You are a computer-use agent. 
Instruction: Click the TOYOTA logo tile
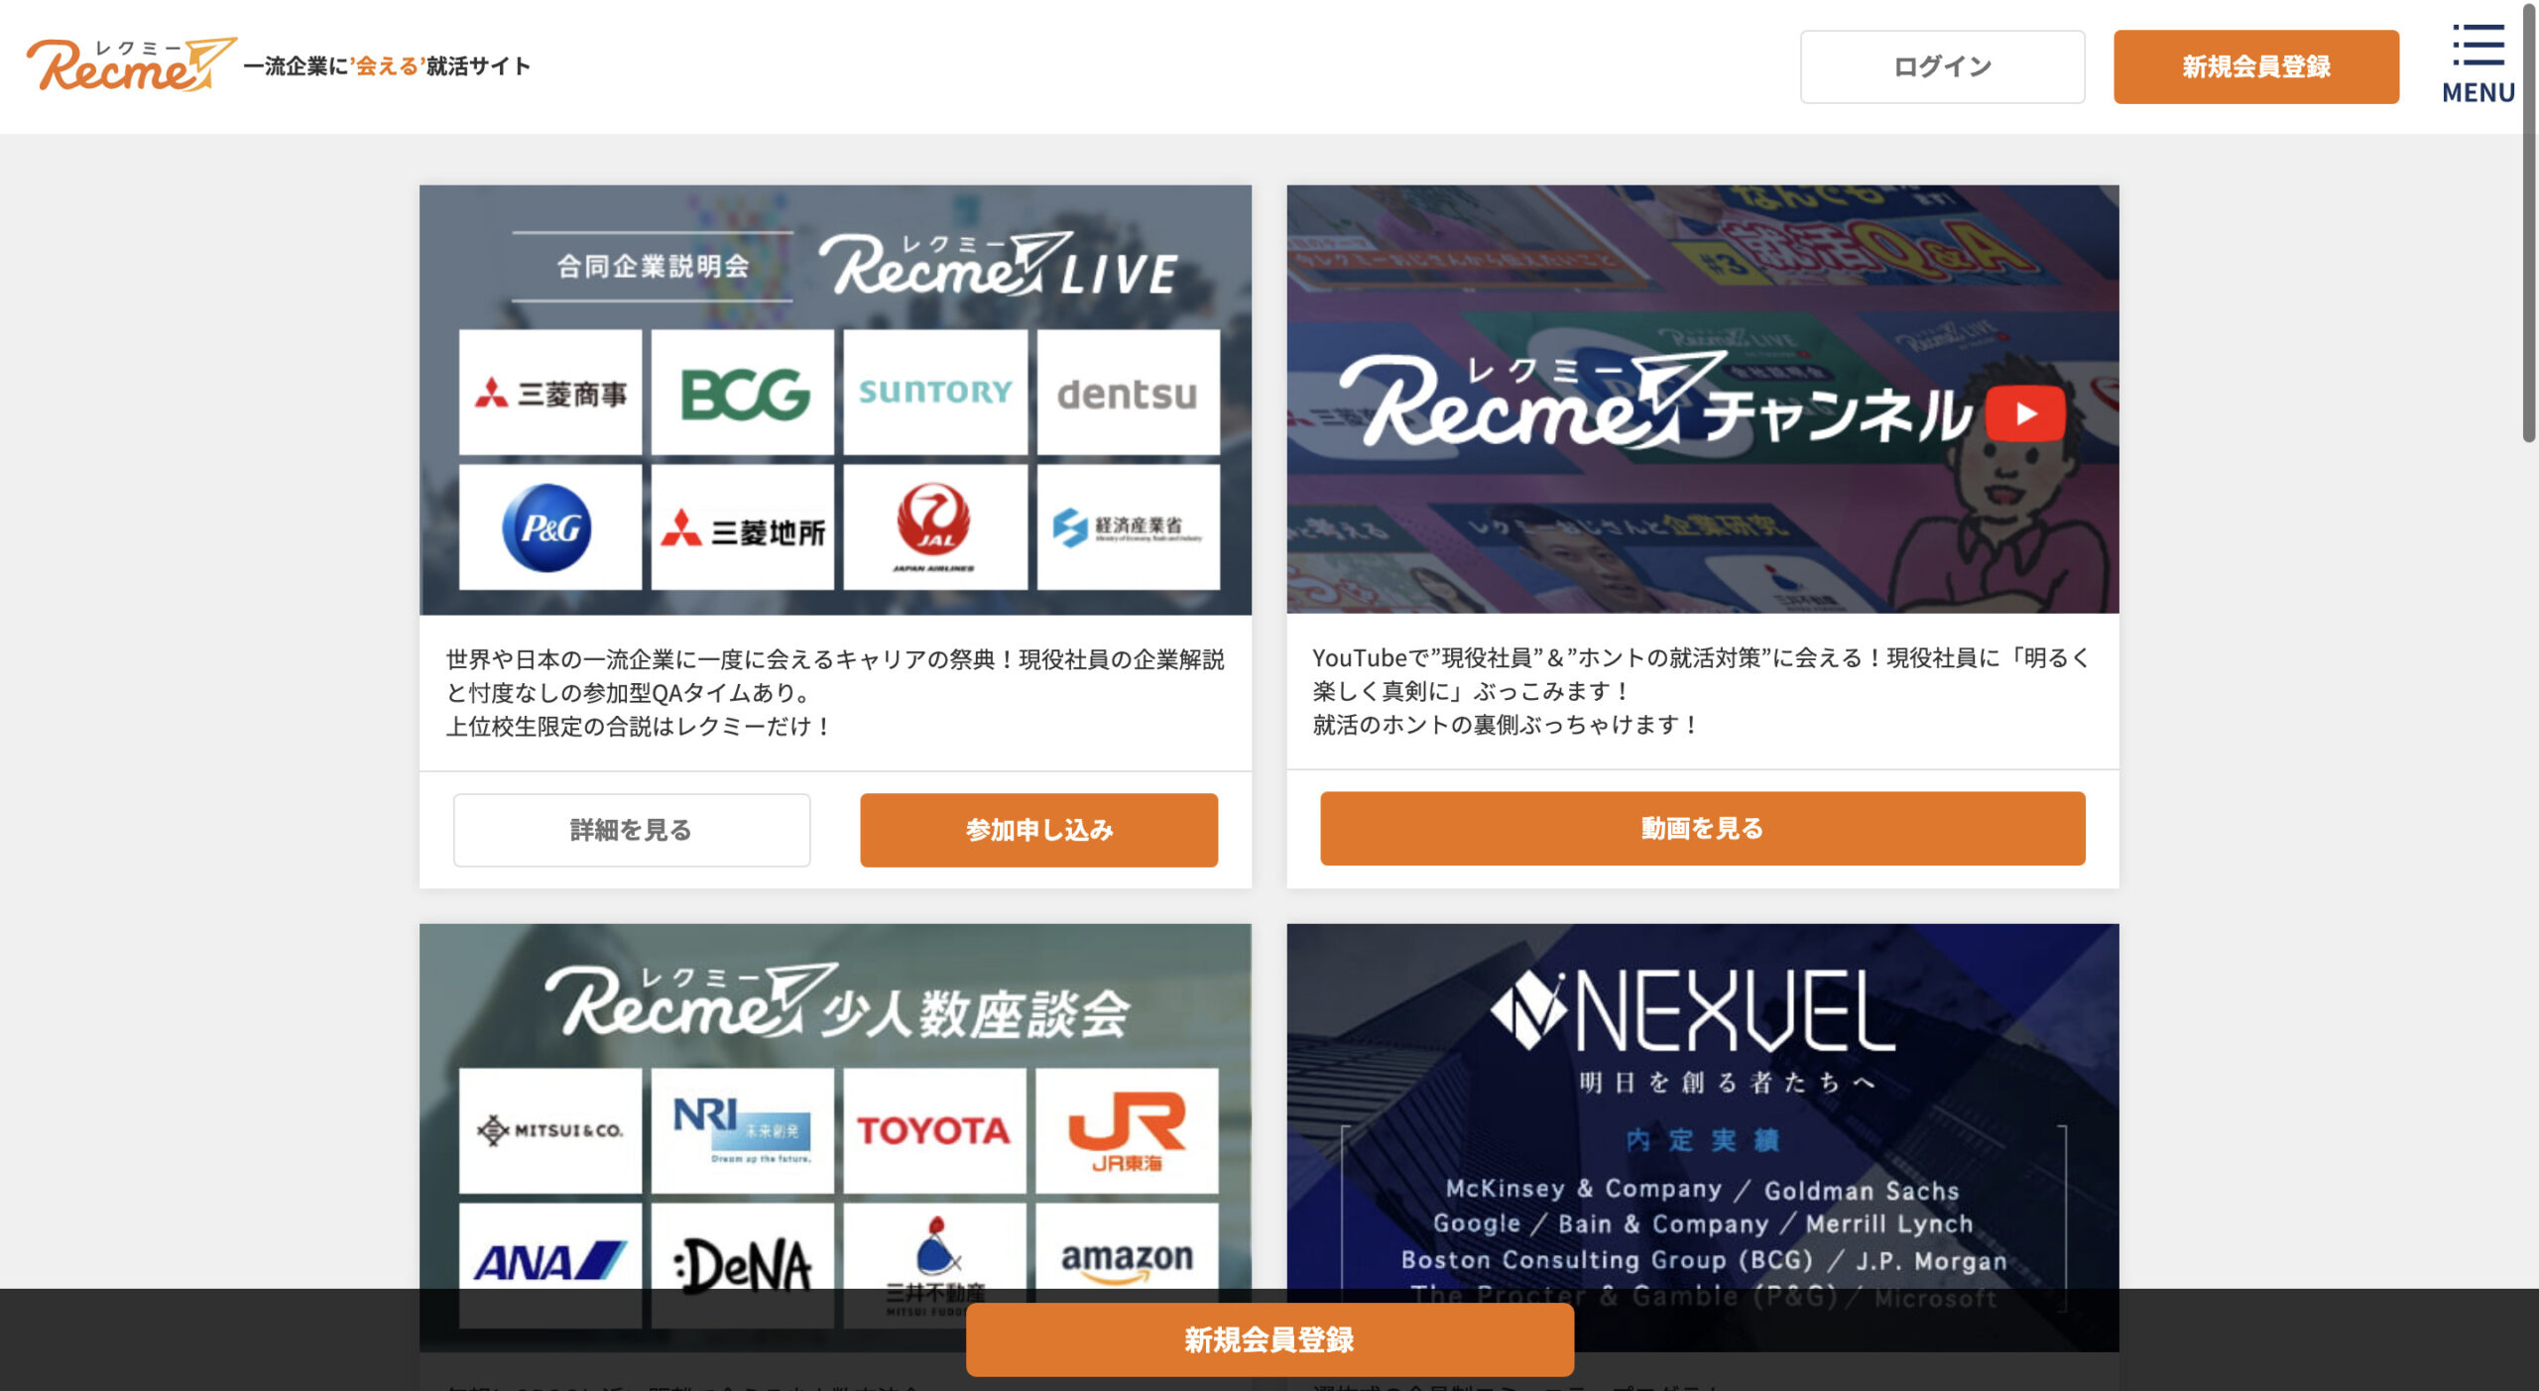(x=935, y=1130)
